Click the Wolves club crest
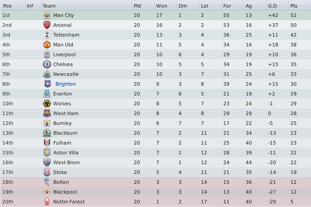This screenshot has width=311, height=207. tap(47, 103)
